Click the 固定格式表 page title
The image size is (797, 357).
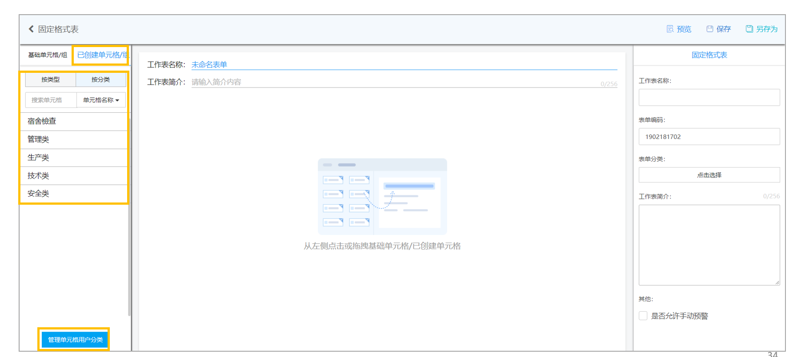(58, 29)
